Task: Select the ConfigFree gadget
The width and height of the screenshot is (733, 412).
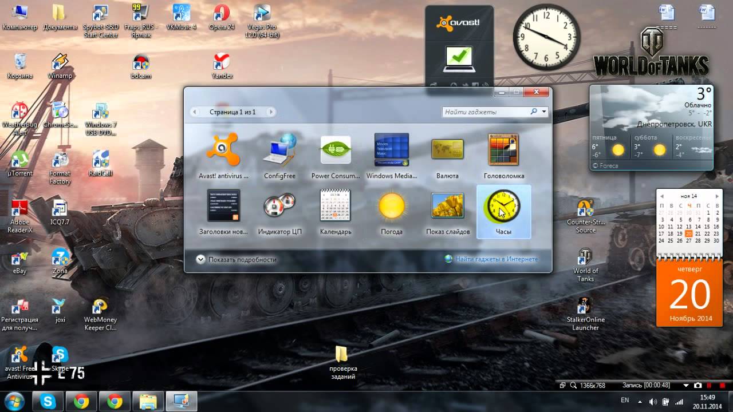Action: [x=279, y=156]
